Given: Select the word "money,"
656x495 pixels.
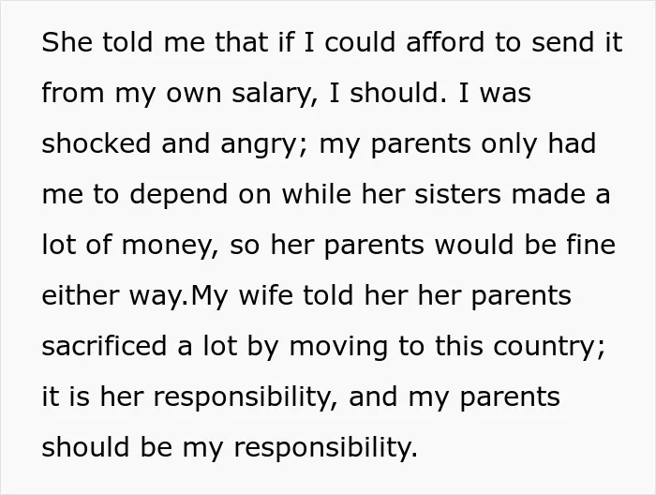Looking at the screenshot, I should 170,246.
